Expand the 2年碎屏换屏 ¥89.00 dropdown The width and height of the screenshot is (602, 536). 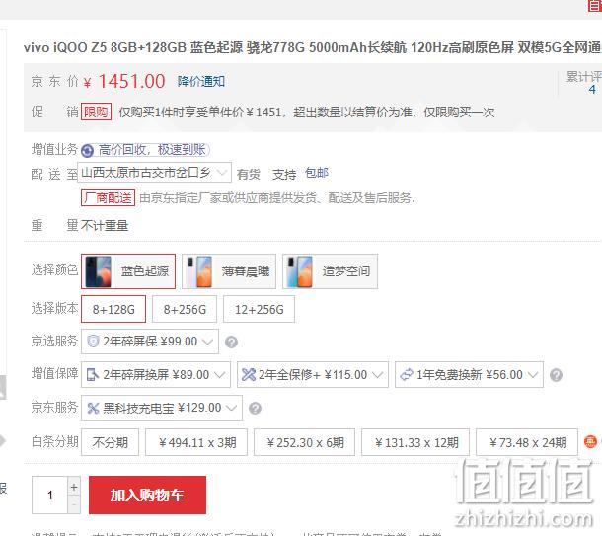pos(156,374)
